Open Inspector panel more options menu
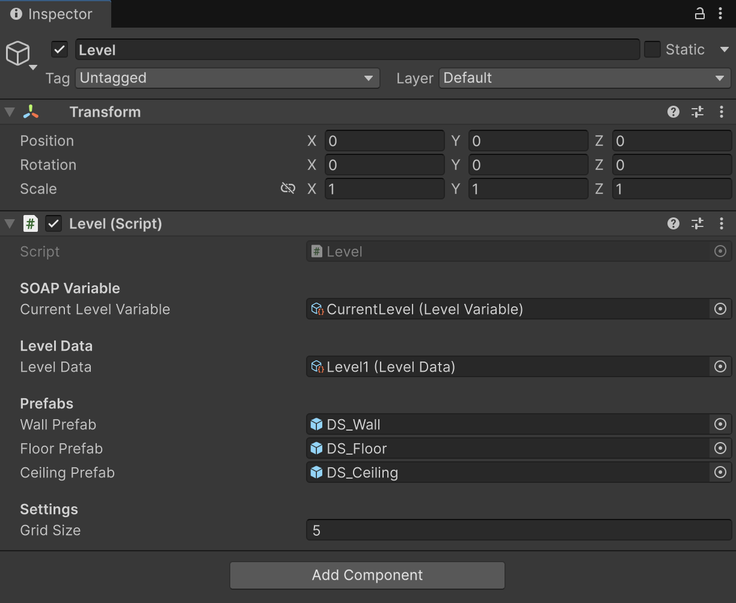 (720, 14)
